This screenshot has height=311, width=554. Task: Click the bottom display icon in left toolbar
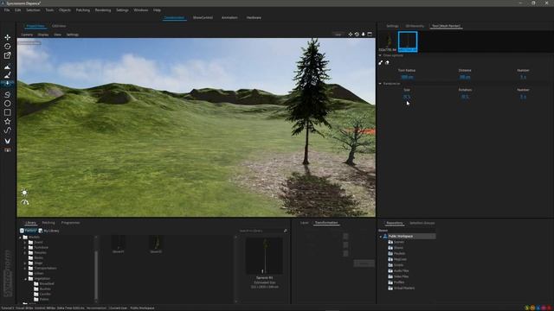coord(8,150)
